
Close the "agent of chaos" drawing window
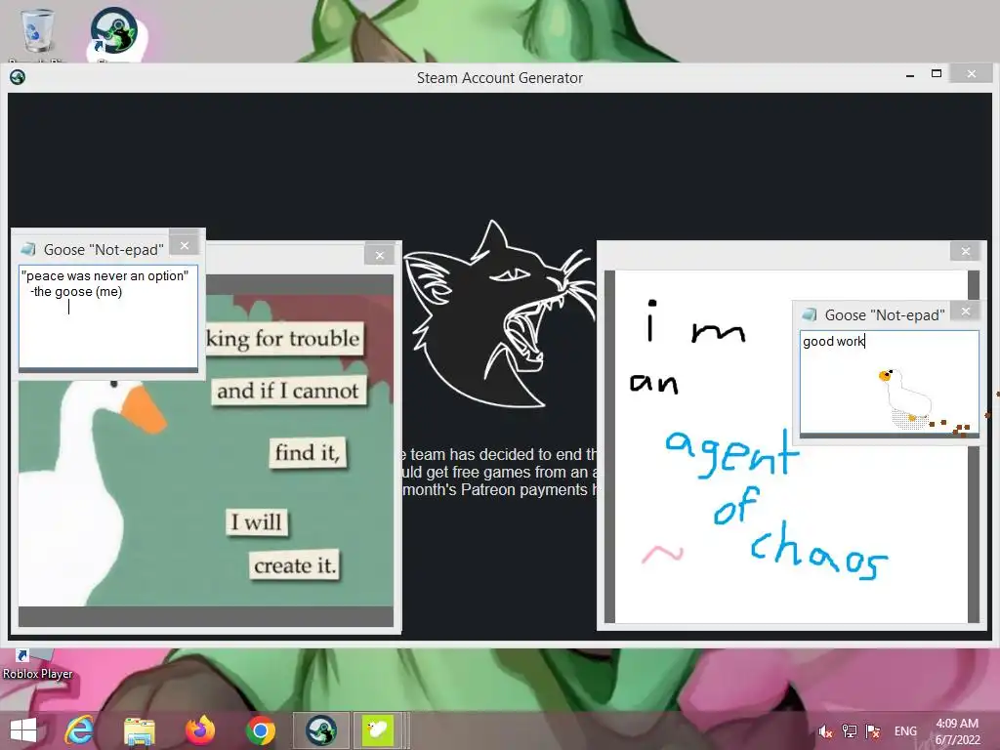(966, 251)
